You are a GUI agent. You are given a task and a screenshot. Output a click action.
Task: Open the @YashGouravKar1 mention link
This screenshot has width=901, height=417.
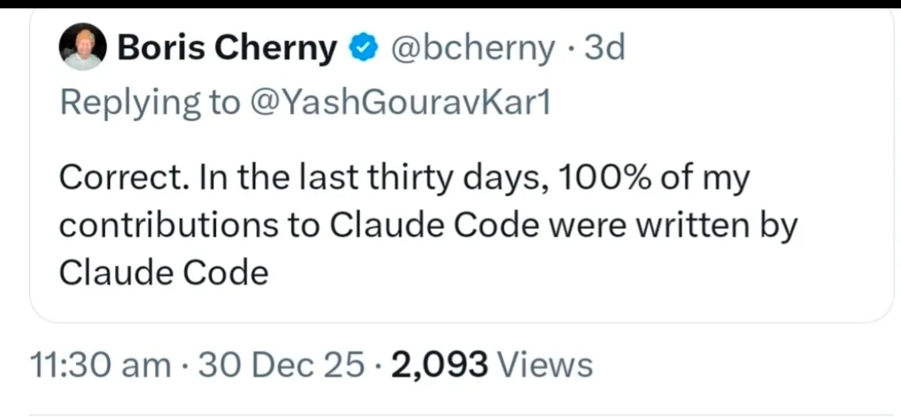pos(400,103)
